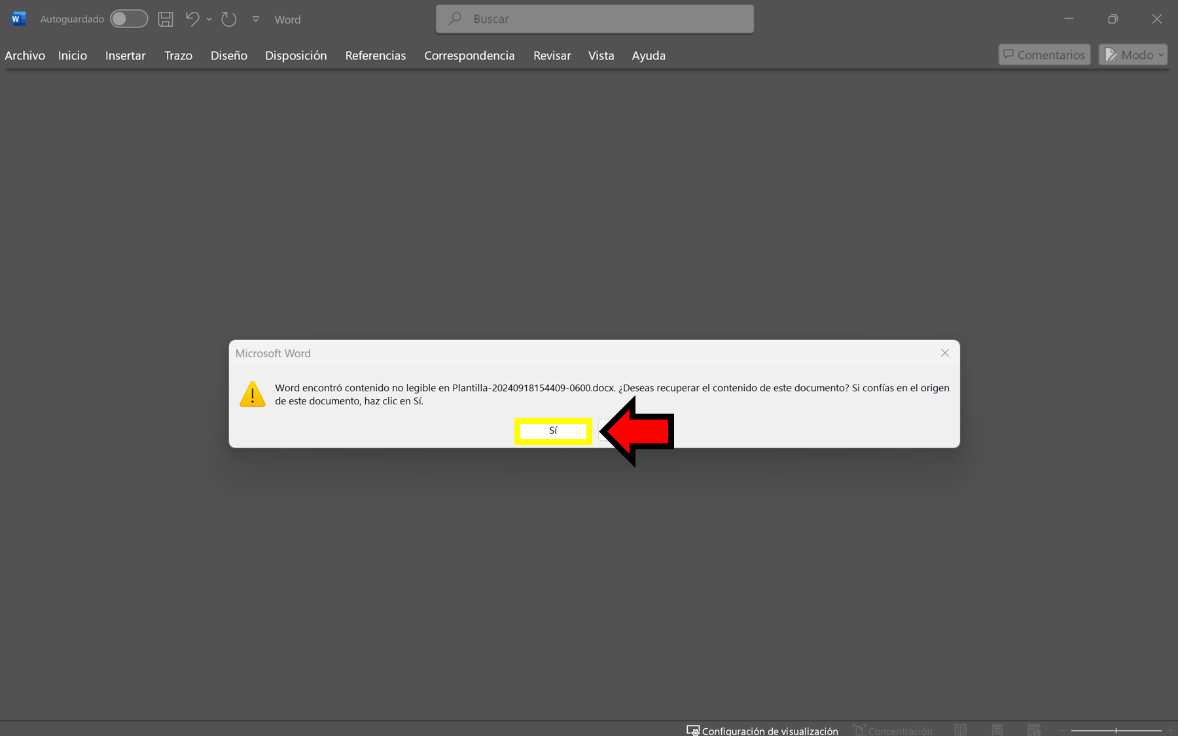Minimize the Word window
Screen dimensions: 1178x736
pos(1069,19)
